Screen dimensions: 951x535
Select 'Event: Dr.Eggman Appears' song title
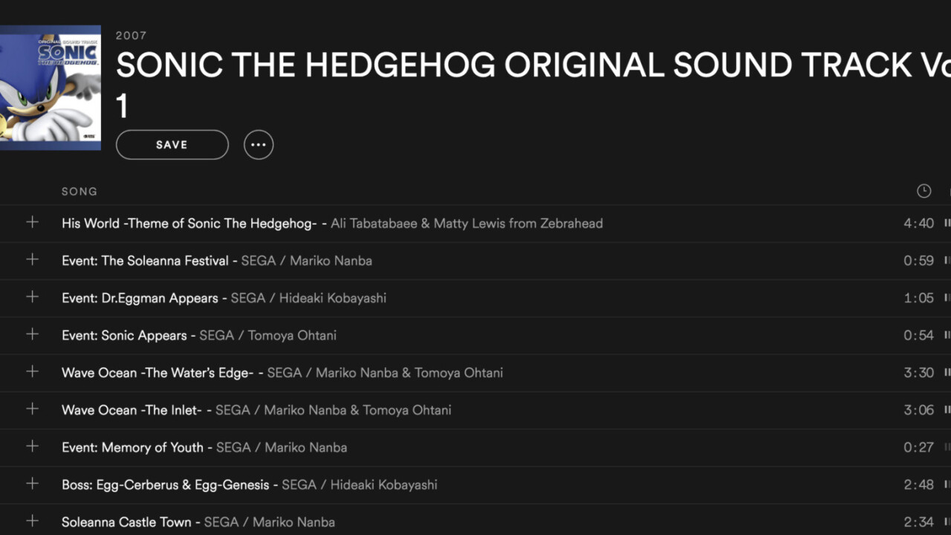(x=140, y=298)
